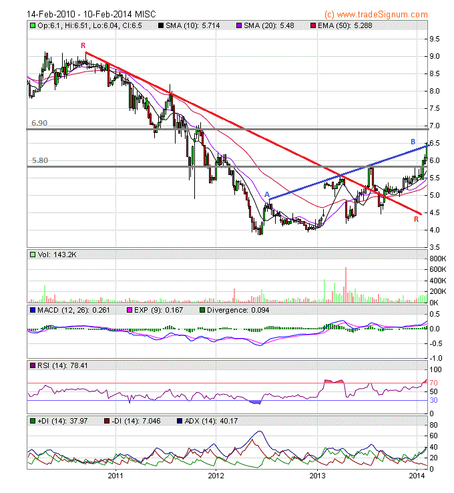Click the dark red -DI (14) legend swatch
Image resolution: width=454 pixels, height=493 pixels.
[107, 421]
